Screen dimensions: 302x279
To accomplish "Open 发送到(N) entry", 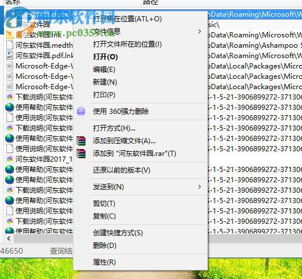I will point(109,187).
